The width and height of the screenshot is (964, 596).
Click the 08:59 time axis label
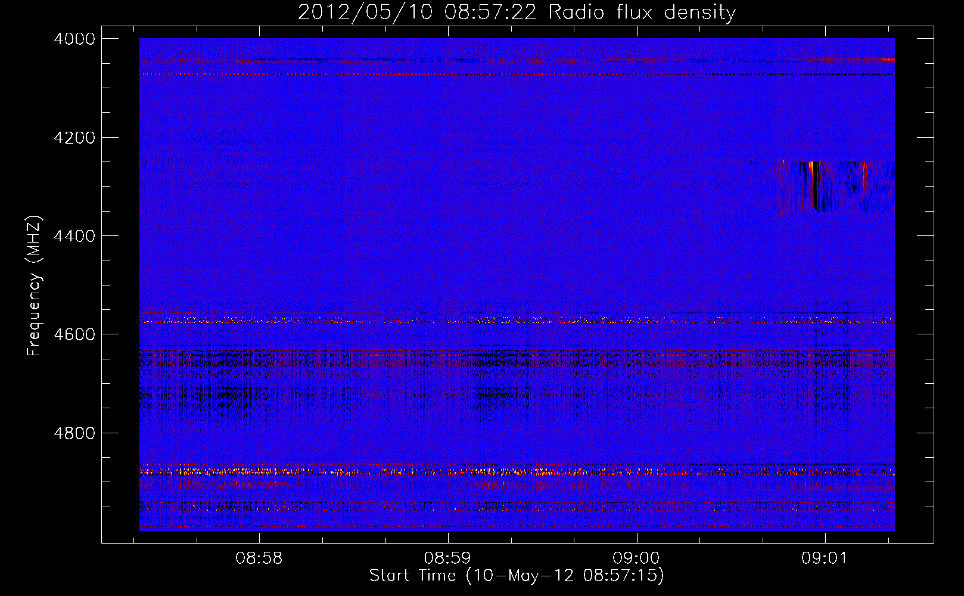pos(447,558)
